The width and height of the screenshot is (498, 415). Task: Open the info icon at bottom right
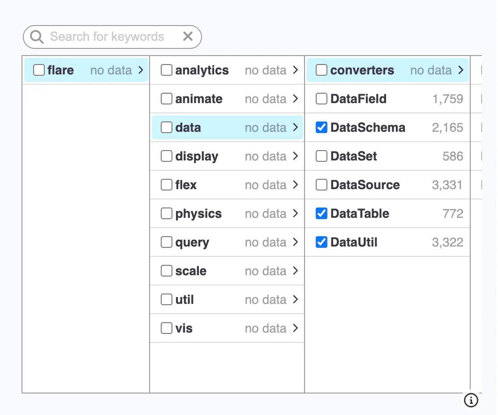pyautogui.click(x=471, y=400)
